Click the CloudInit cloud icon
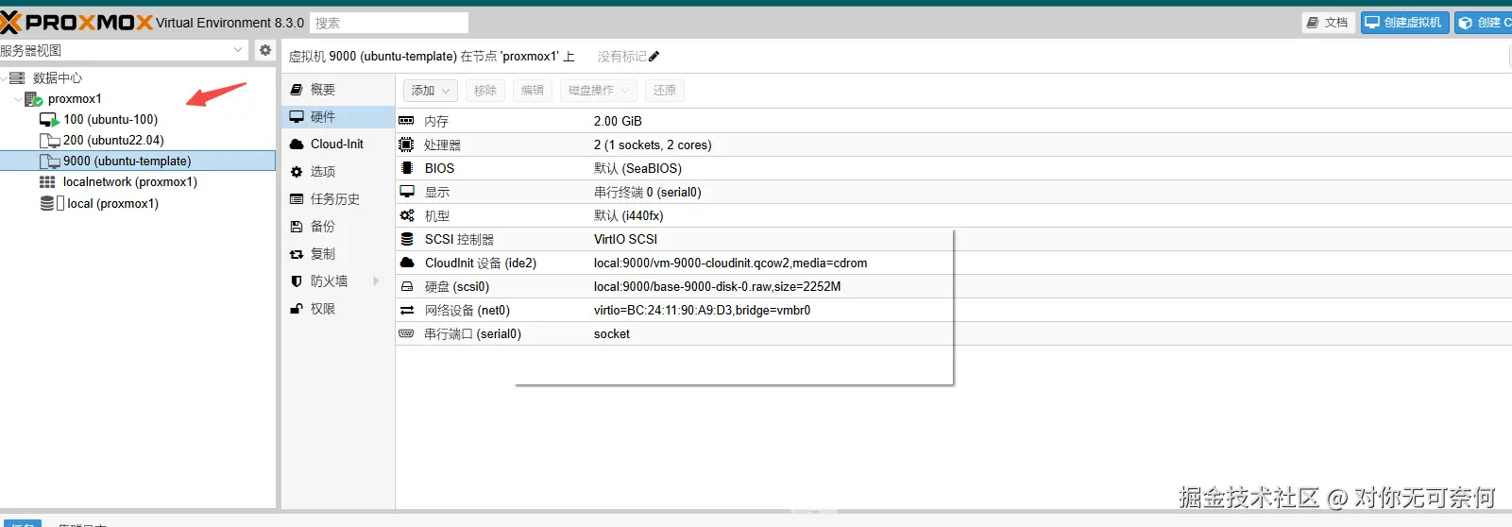The image size is (1512, 527). click(x=407, y=263)
